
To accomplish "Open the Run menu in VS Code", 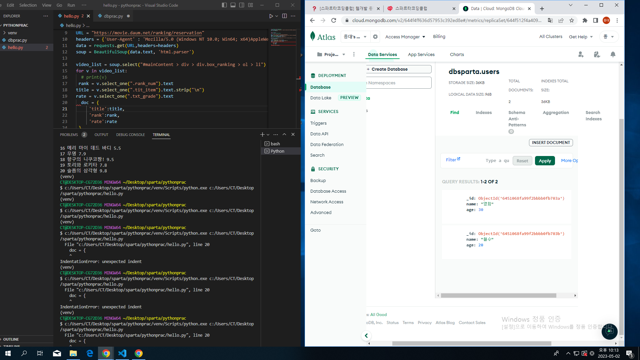I will (71, 5).
